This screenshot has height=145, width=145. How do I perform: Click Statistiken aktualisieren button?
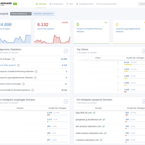point(43,14)
